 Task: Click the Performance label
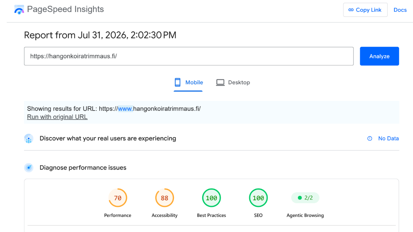point(118,215)
